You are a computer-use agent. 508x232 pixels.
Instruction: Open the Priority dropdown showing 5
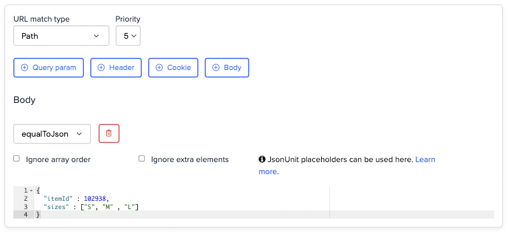coord(128,36)
